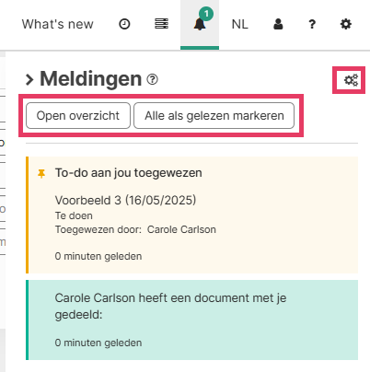The image size is (370, 372).
Task: Click Toegewezen door: Carole Carlson text
Action: (x=135, y=229)
